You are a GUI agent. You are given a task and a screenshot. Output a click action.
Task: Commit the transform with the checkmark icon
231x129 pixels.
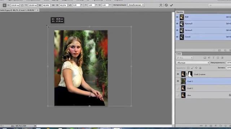171,5
